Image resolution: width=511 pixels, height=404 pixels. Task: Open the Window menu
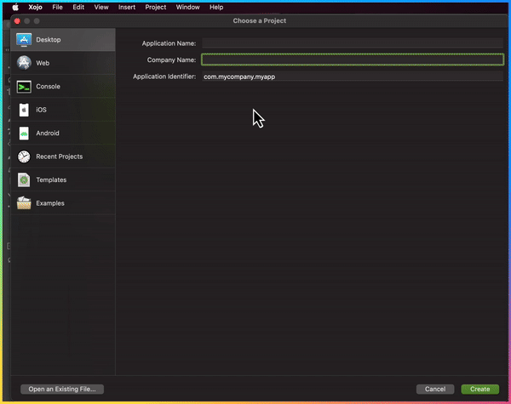click(187, 7)
